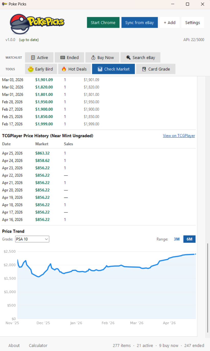Open Settings
Screen dimensions: 210x351
tap(193, 23)
